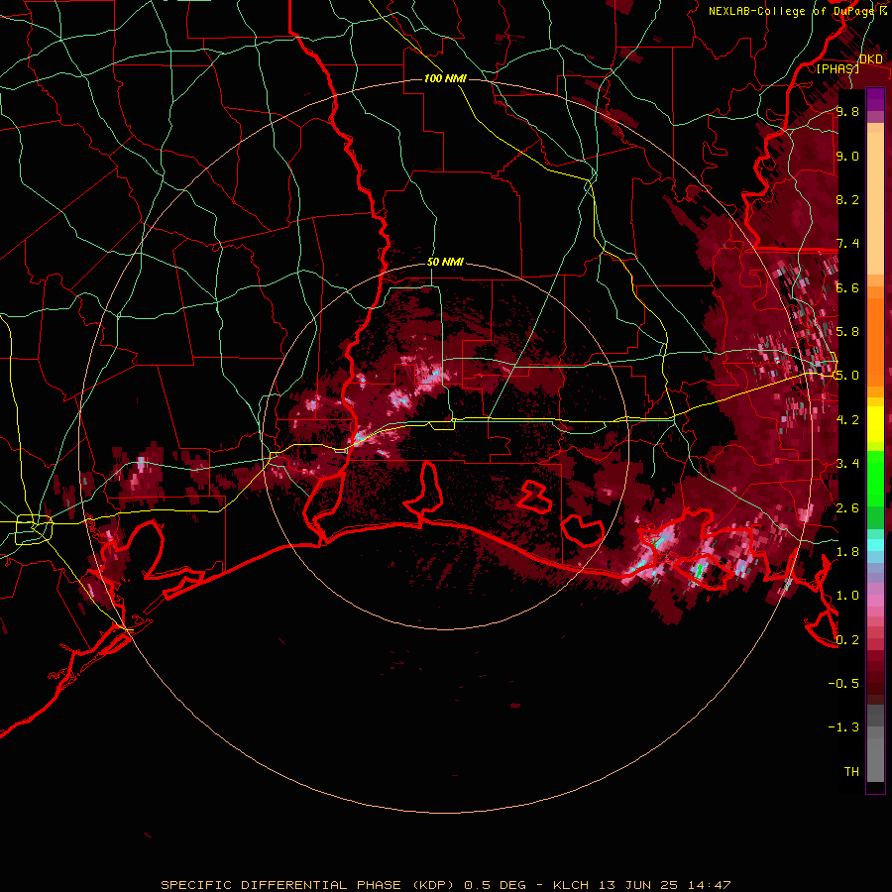Click the 1.0 color scale value

pos(847,596)
